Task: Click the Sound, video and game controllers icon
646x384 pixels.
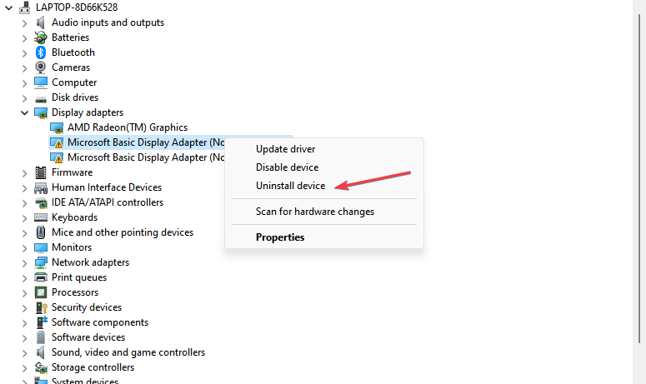Action: point(40,352)
